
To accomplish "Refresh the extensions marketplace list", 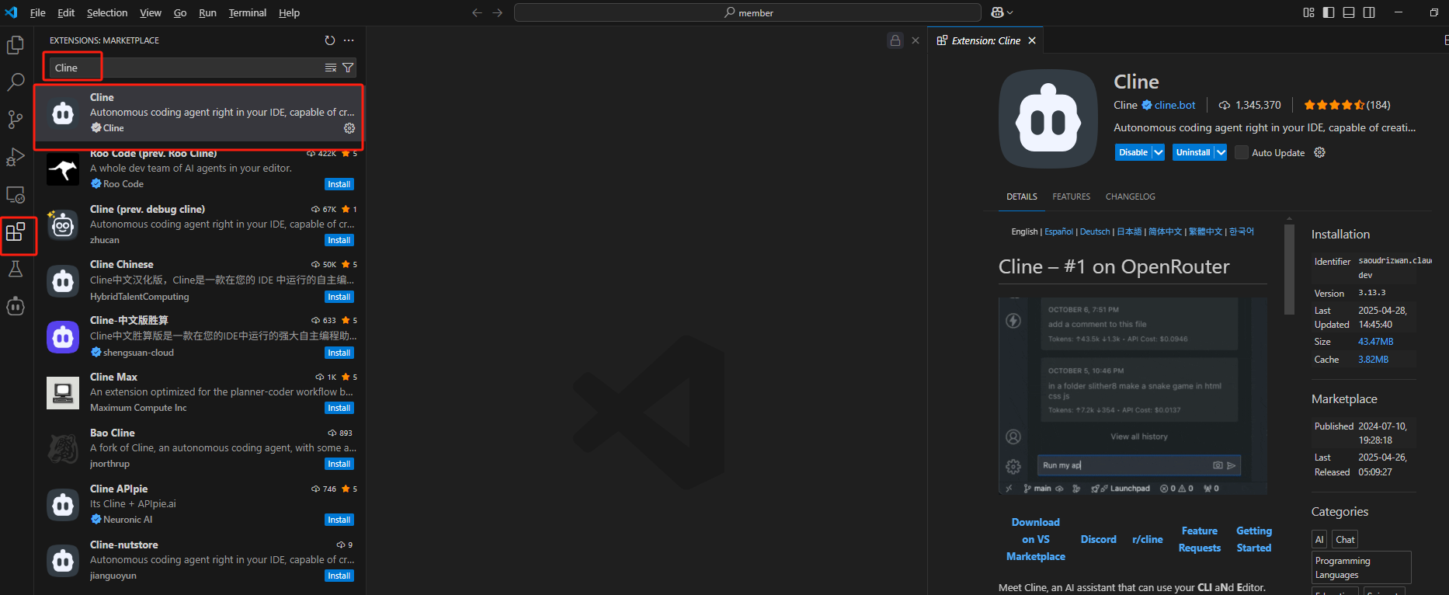I will click(x=330, y=40).
